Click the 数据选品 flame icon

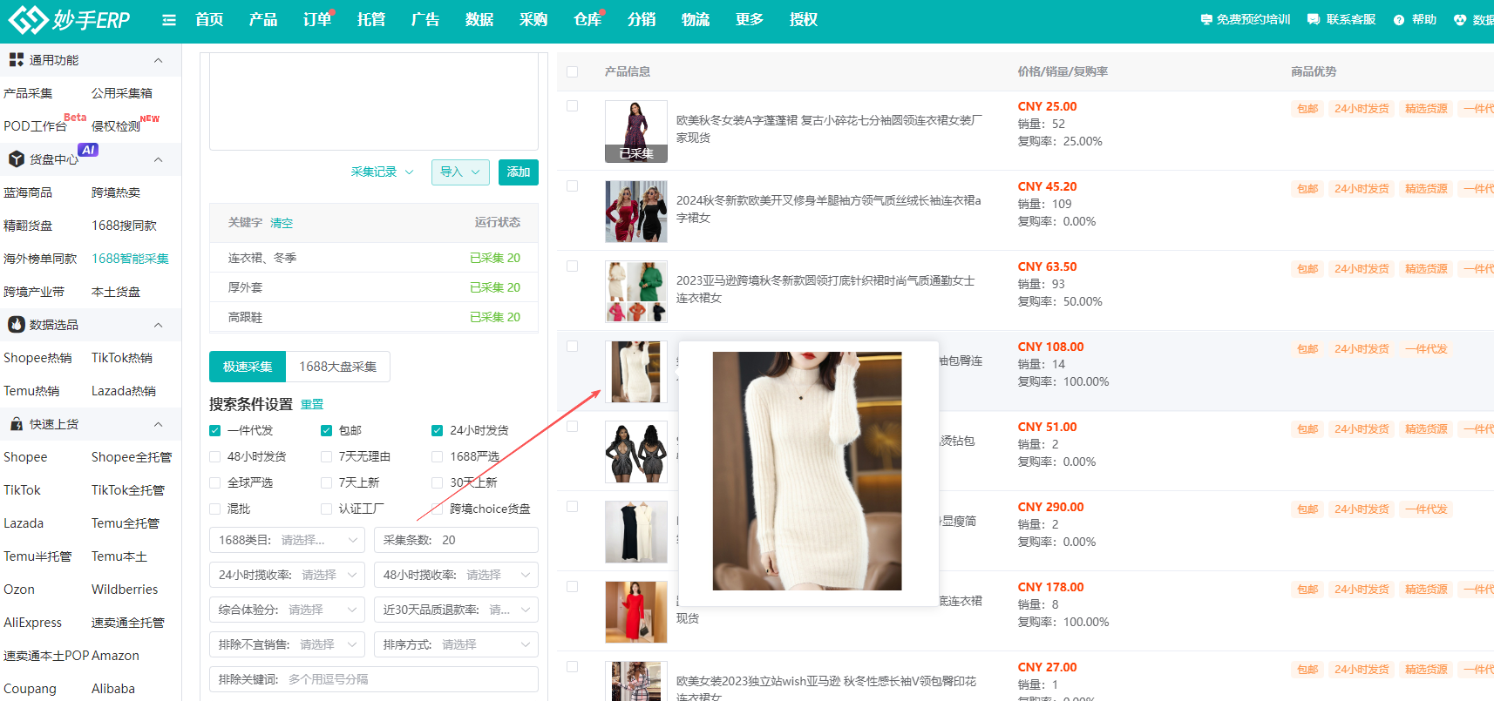pos(16,325)
